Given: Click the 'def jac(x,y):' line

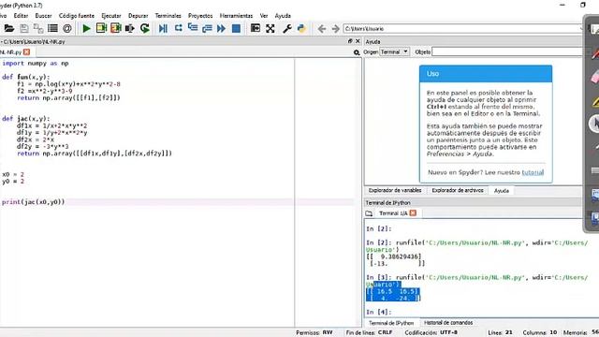Looking at the screenshot, I should coord(25,119).
